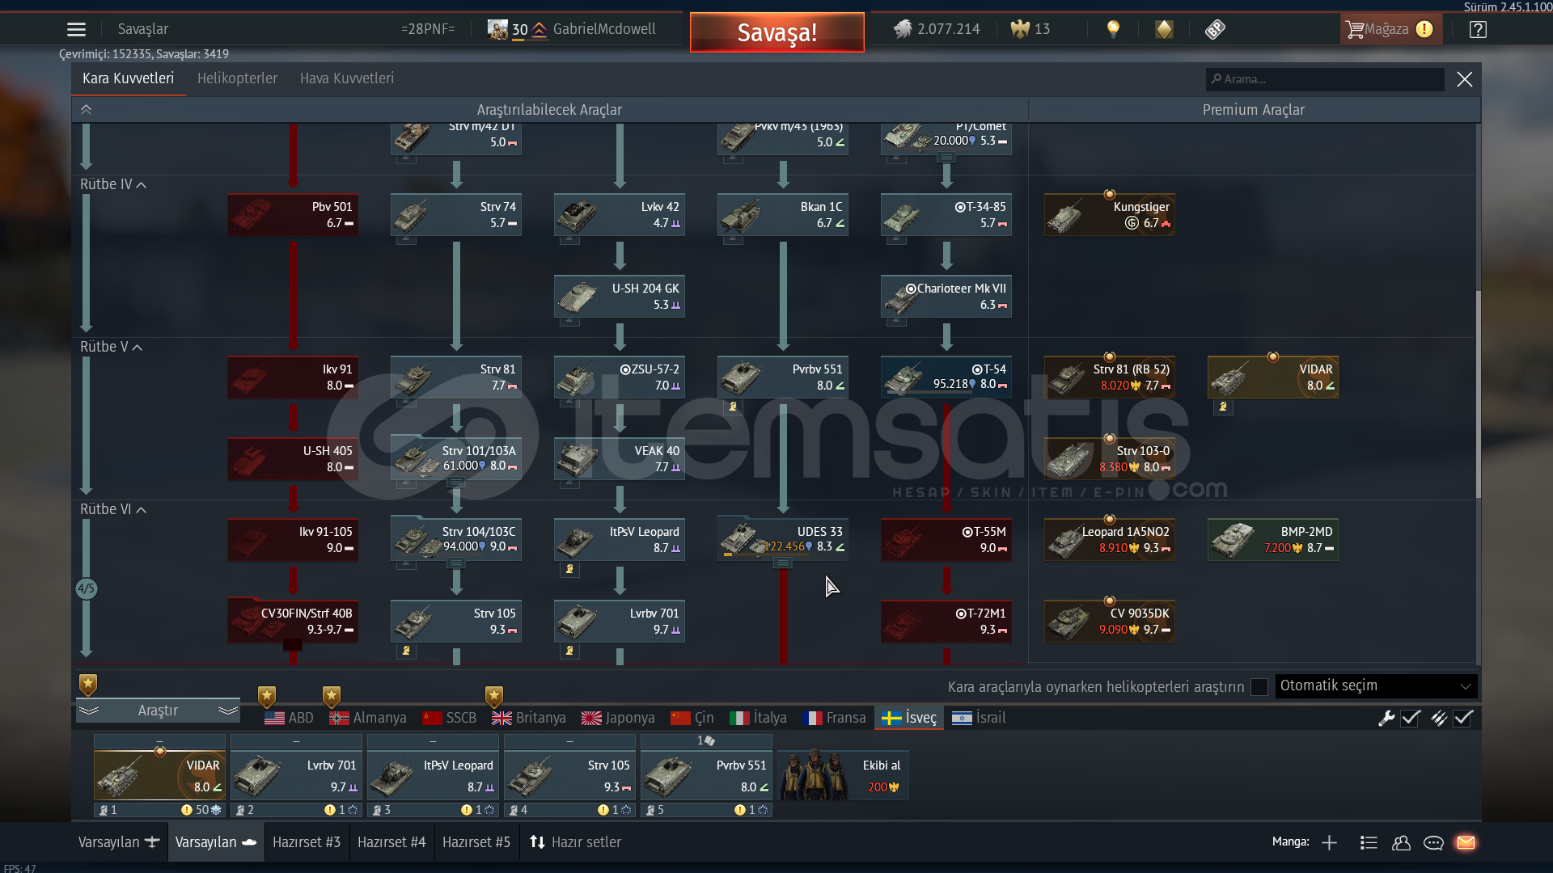The width and height of the screenshot is (1553, 873).
Task: Open the help question mark icon
Action: point(1478,30)
